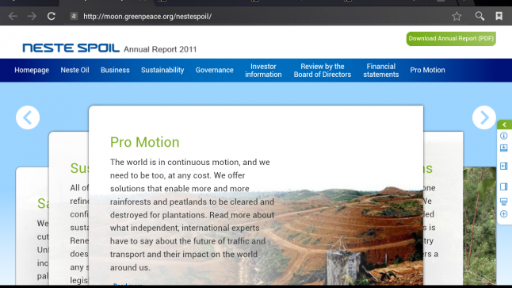This screenshot has width=512, height=288.
Task: Click the circled plus icon in sidebar
Action: coord(504,214)
